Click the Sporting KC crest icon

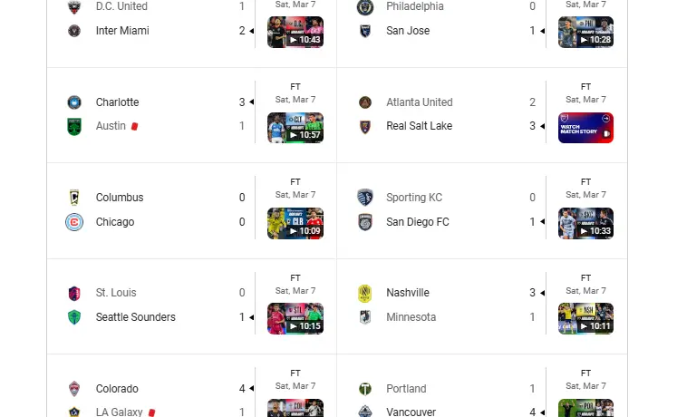(x=365, y=198)
